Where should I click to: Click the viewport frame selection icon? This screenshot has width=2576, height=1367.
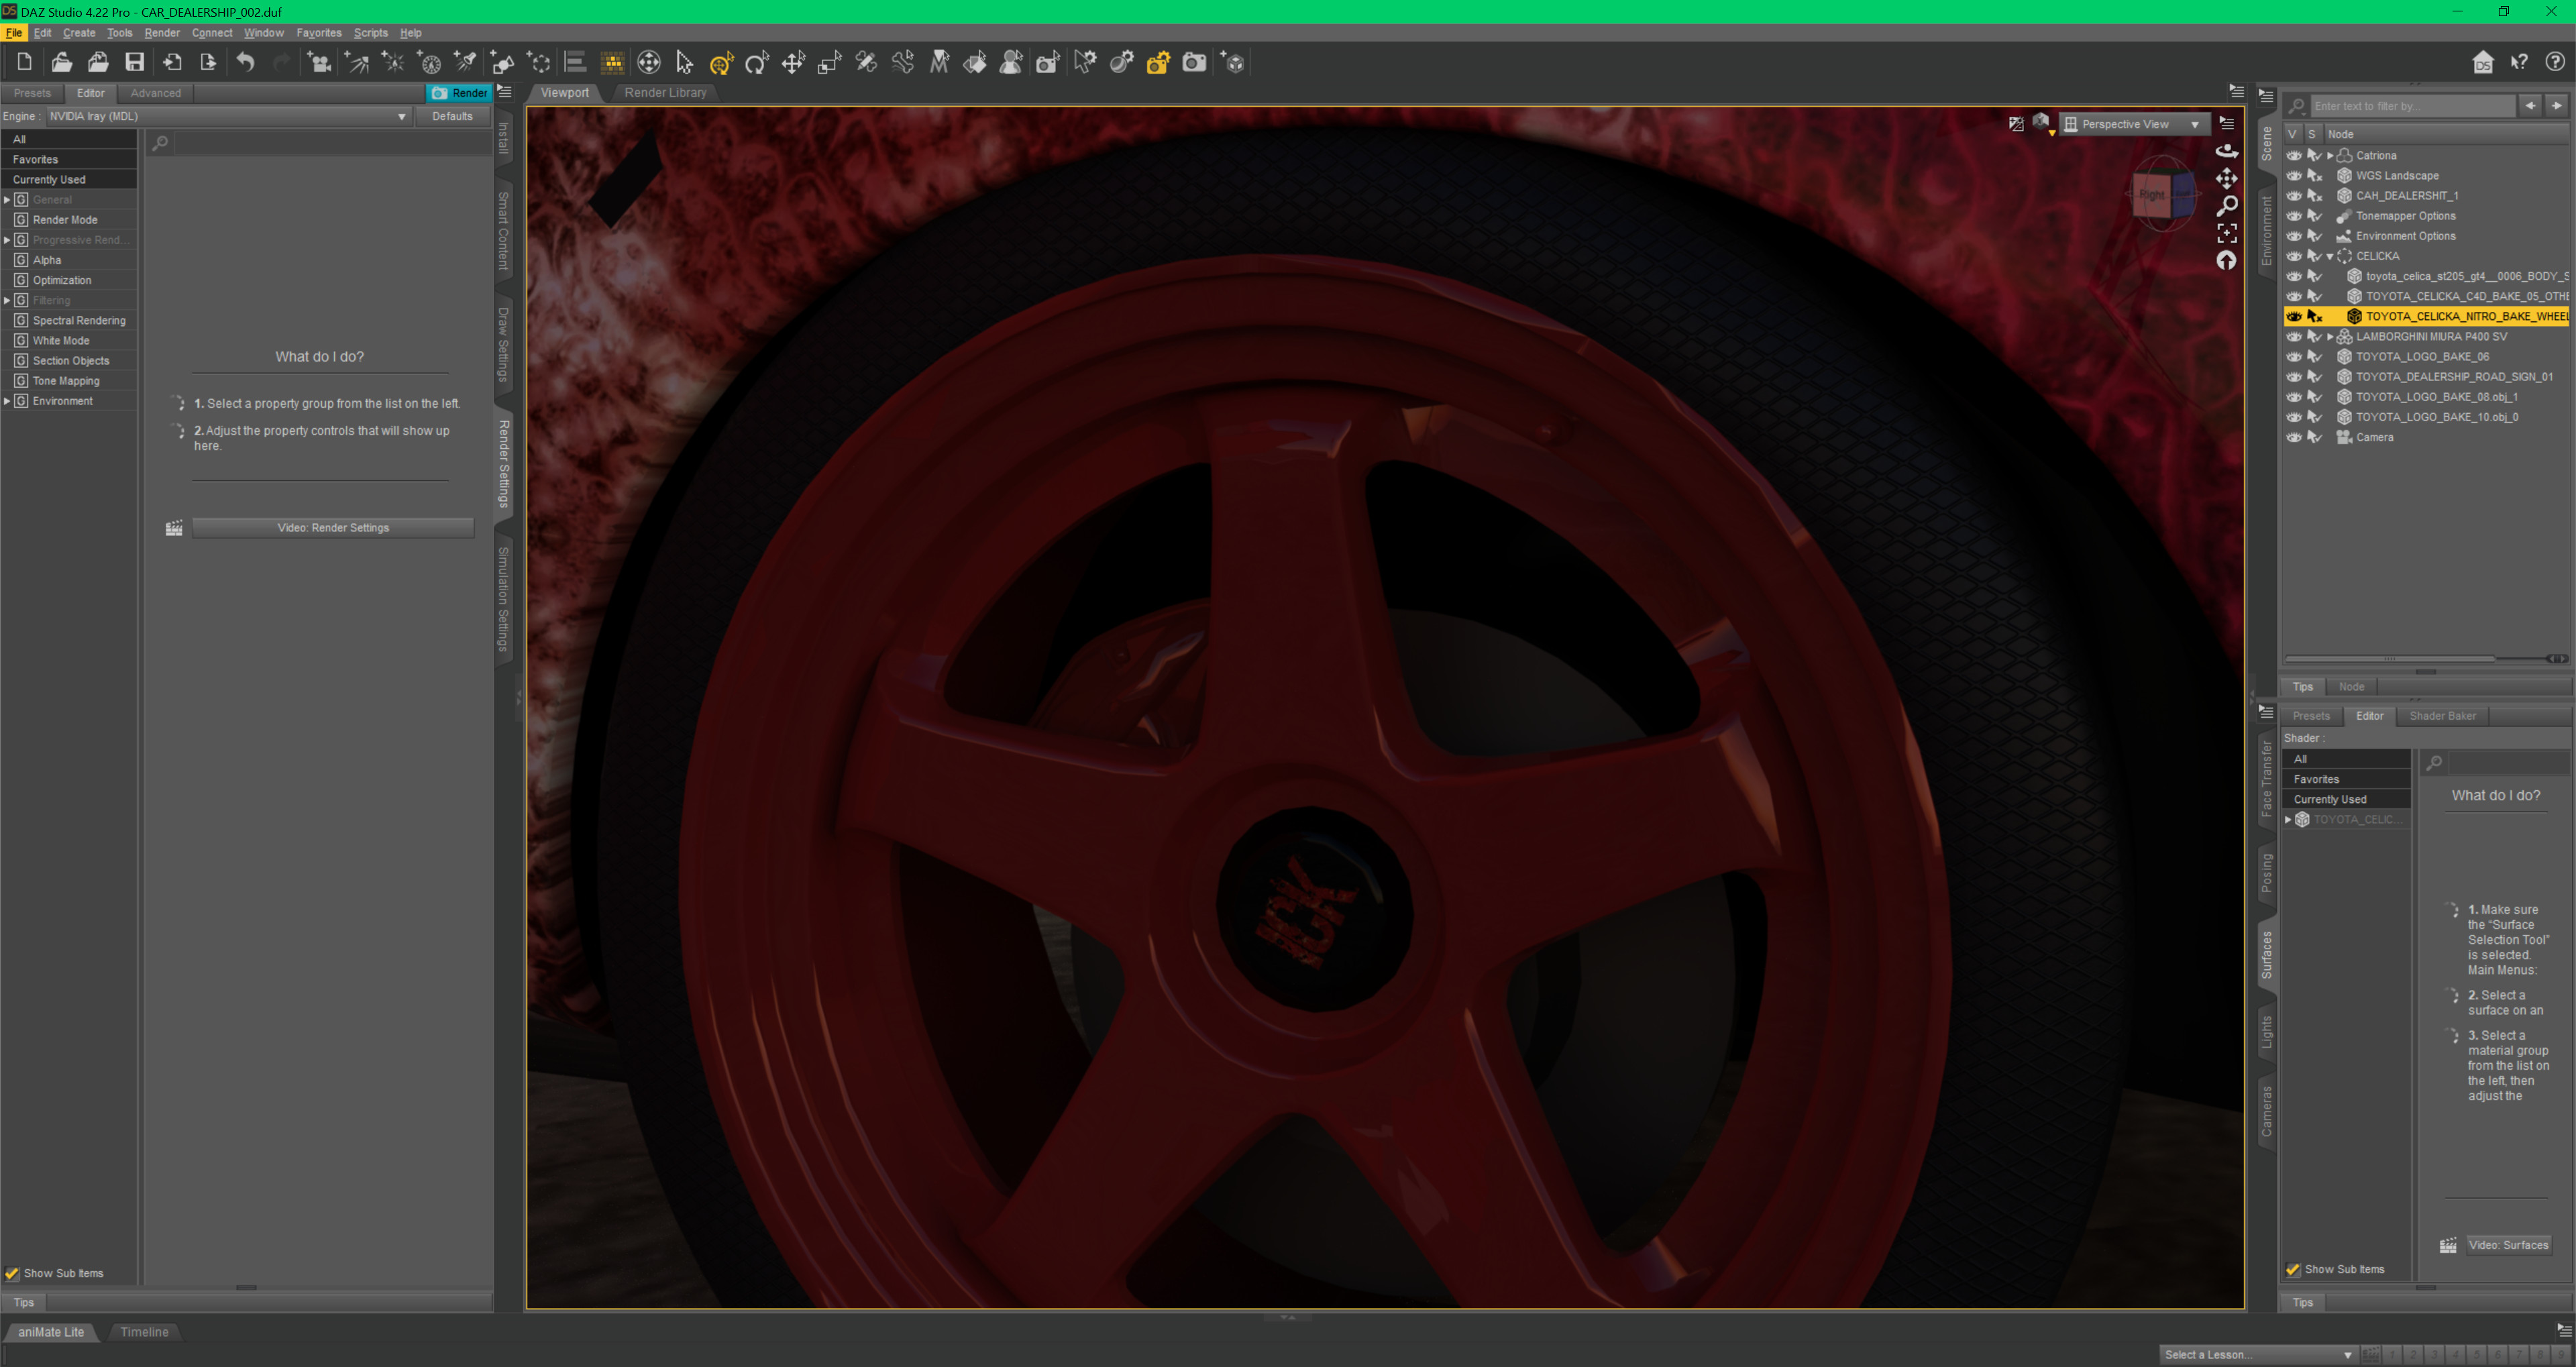2227,233
